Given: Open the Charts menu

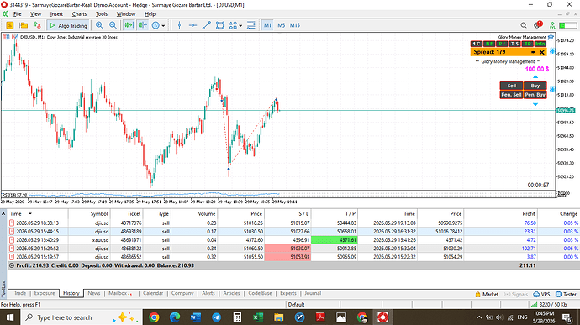Looking at the screenshot, I should pyautogui.click(x=79, y=14).
